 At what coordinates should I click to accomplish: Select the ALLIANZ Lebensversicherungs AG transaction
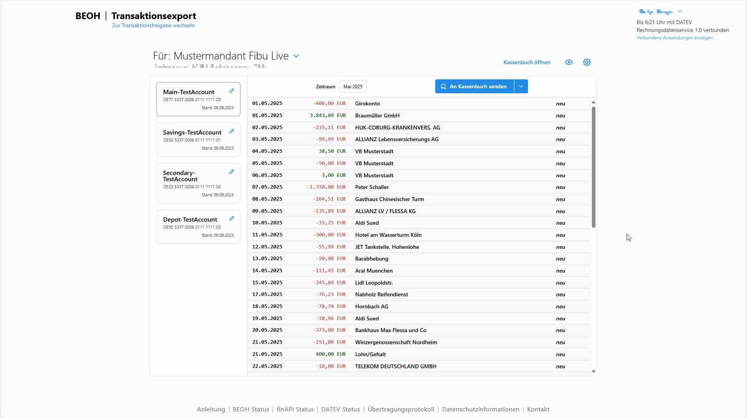click(419, 139)
